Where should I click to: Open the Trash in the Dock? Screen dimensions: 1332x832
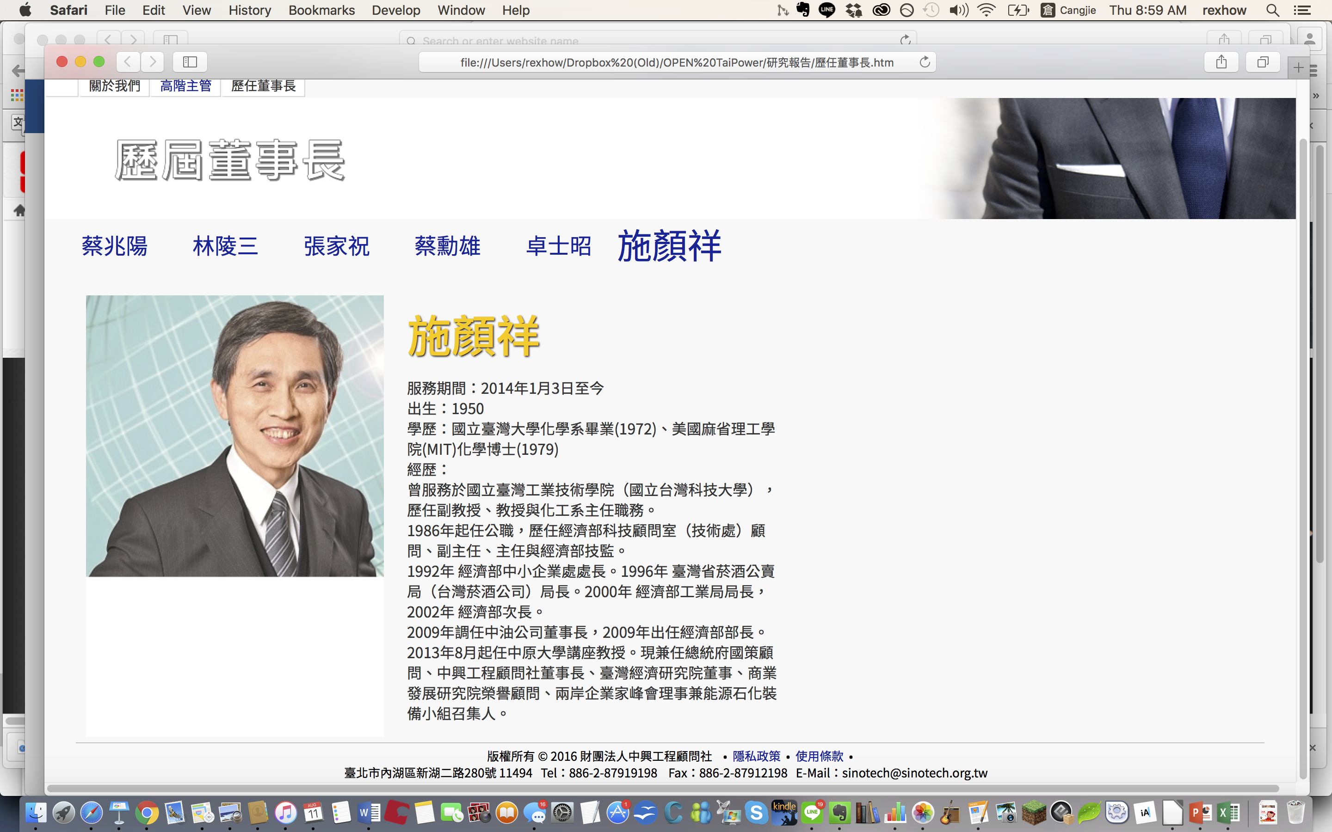(1295, 812)
